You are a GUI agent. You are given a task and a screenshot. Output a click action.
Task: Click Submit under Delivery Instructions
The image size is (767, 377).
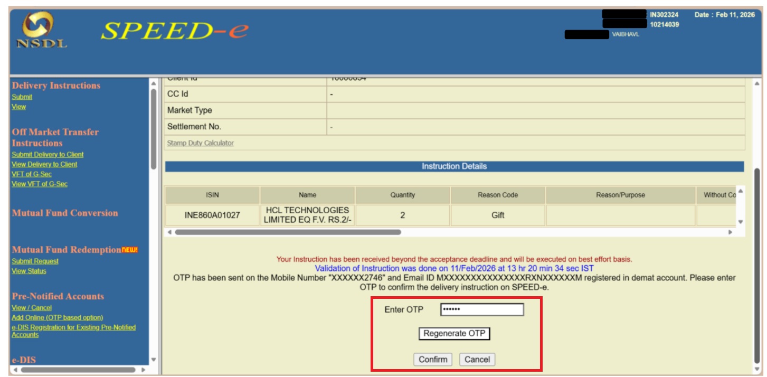(x=22, y=97)
